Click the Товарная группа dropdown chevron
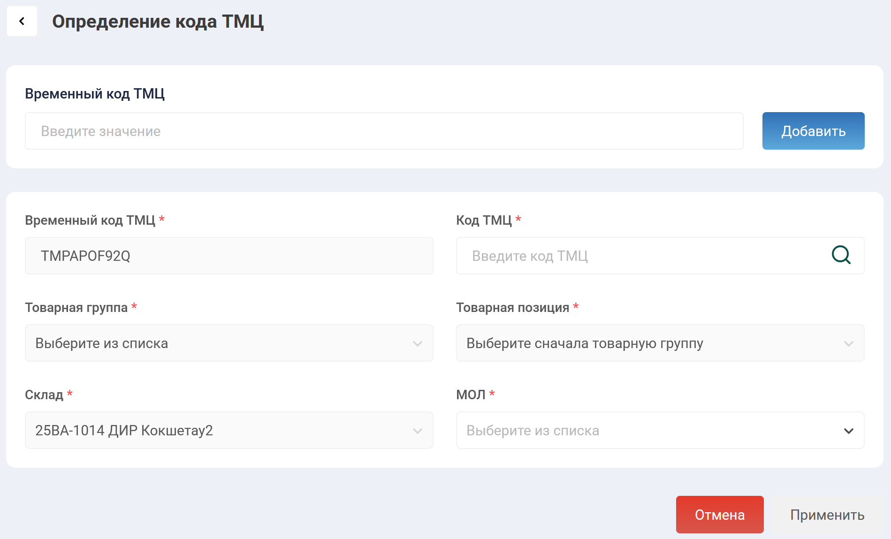The image size is (891, 539). pyautogui.click(x=417, y=343)
